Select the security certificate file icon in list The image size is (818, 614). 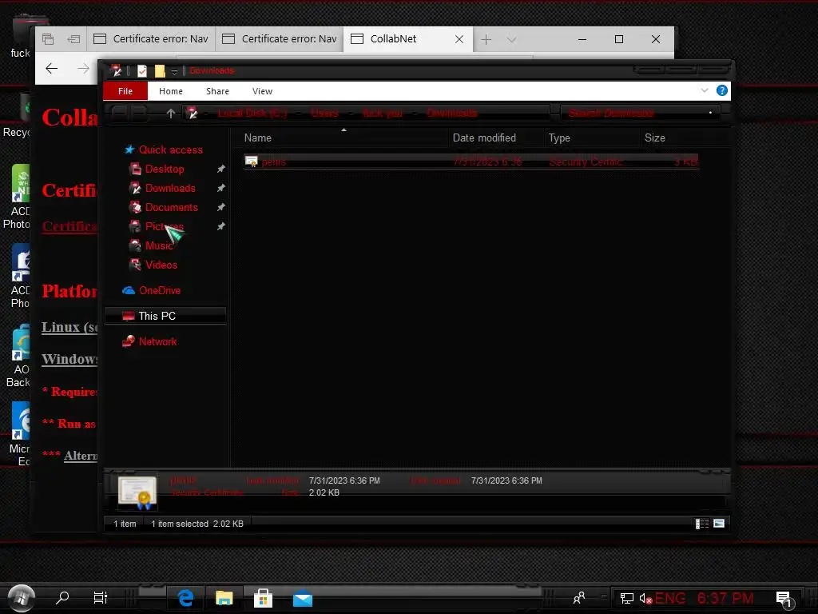pyautogui.click(x=252, y=161)
